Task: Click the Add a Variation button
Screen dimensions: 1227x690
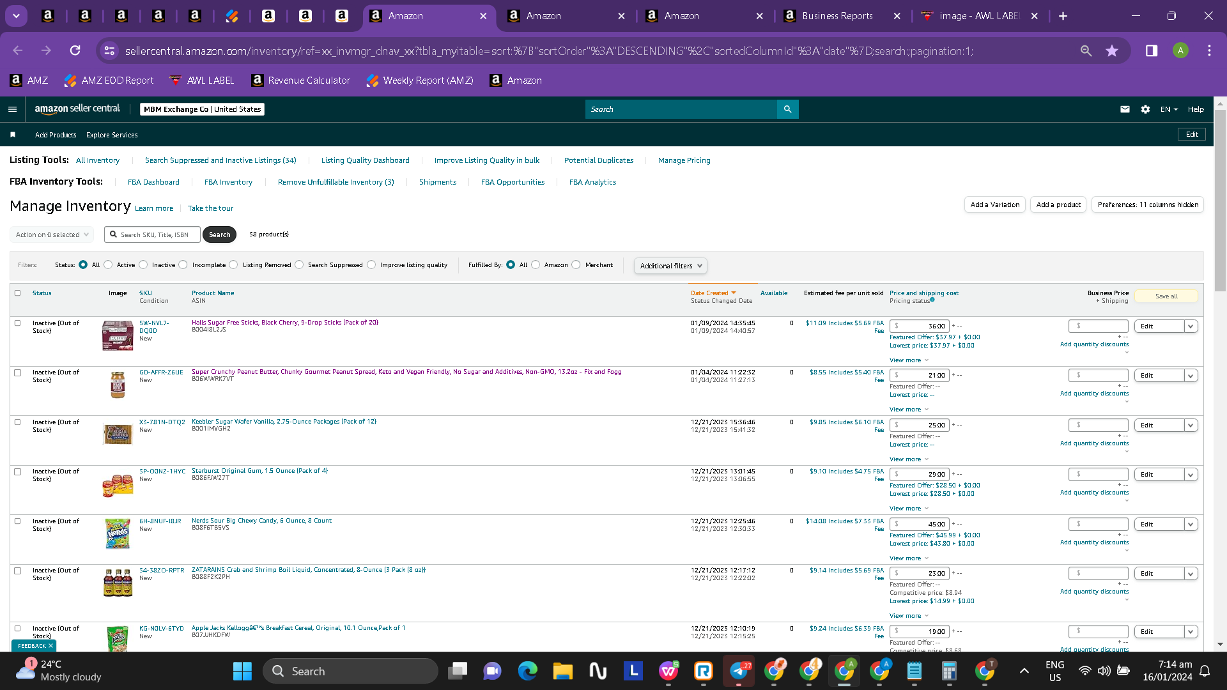Action: click(995, 204)
